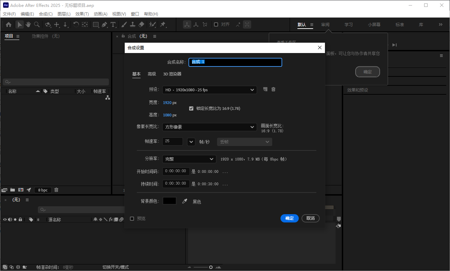Switch to the Advanced tab in the dialog
The height and width of the screenshot is (271, 450).
click(x=152, y=74)
